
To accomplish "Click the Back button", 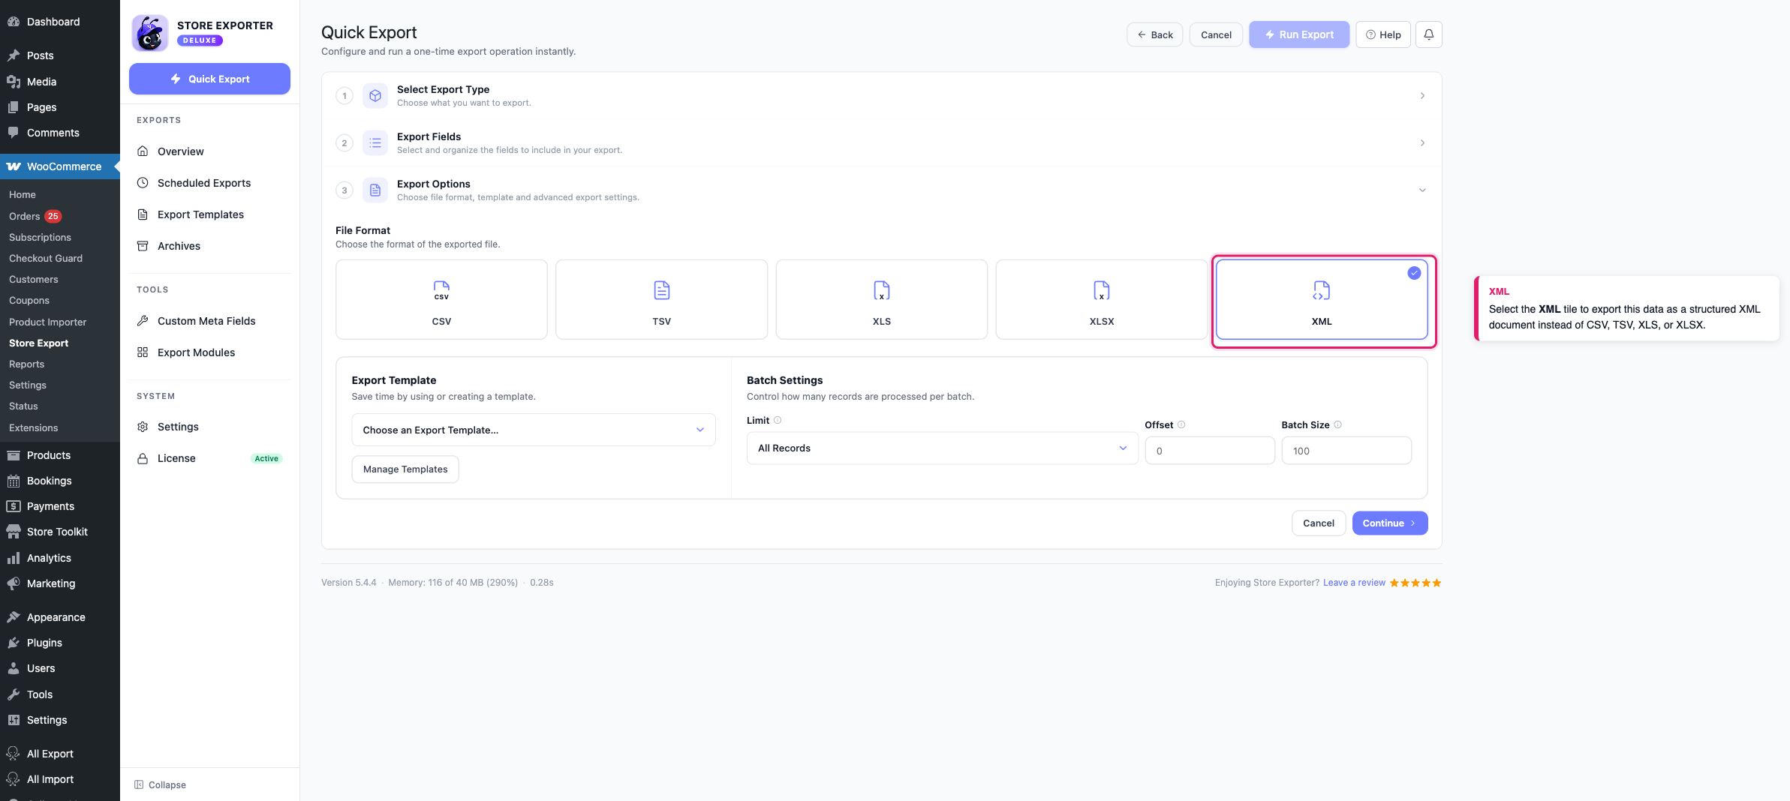I will pyautogui.click(x=1154, y=34).
